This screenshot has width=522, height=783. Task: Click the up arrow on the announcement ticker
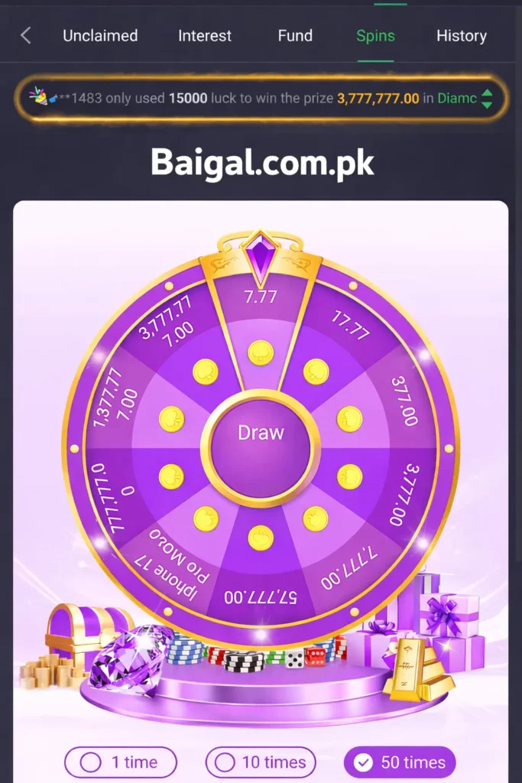pos(487,93)
